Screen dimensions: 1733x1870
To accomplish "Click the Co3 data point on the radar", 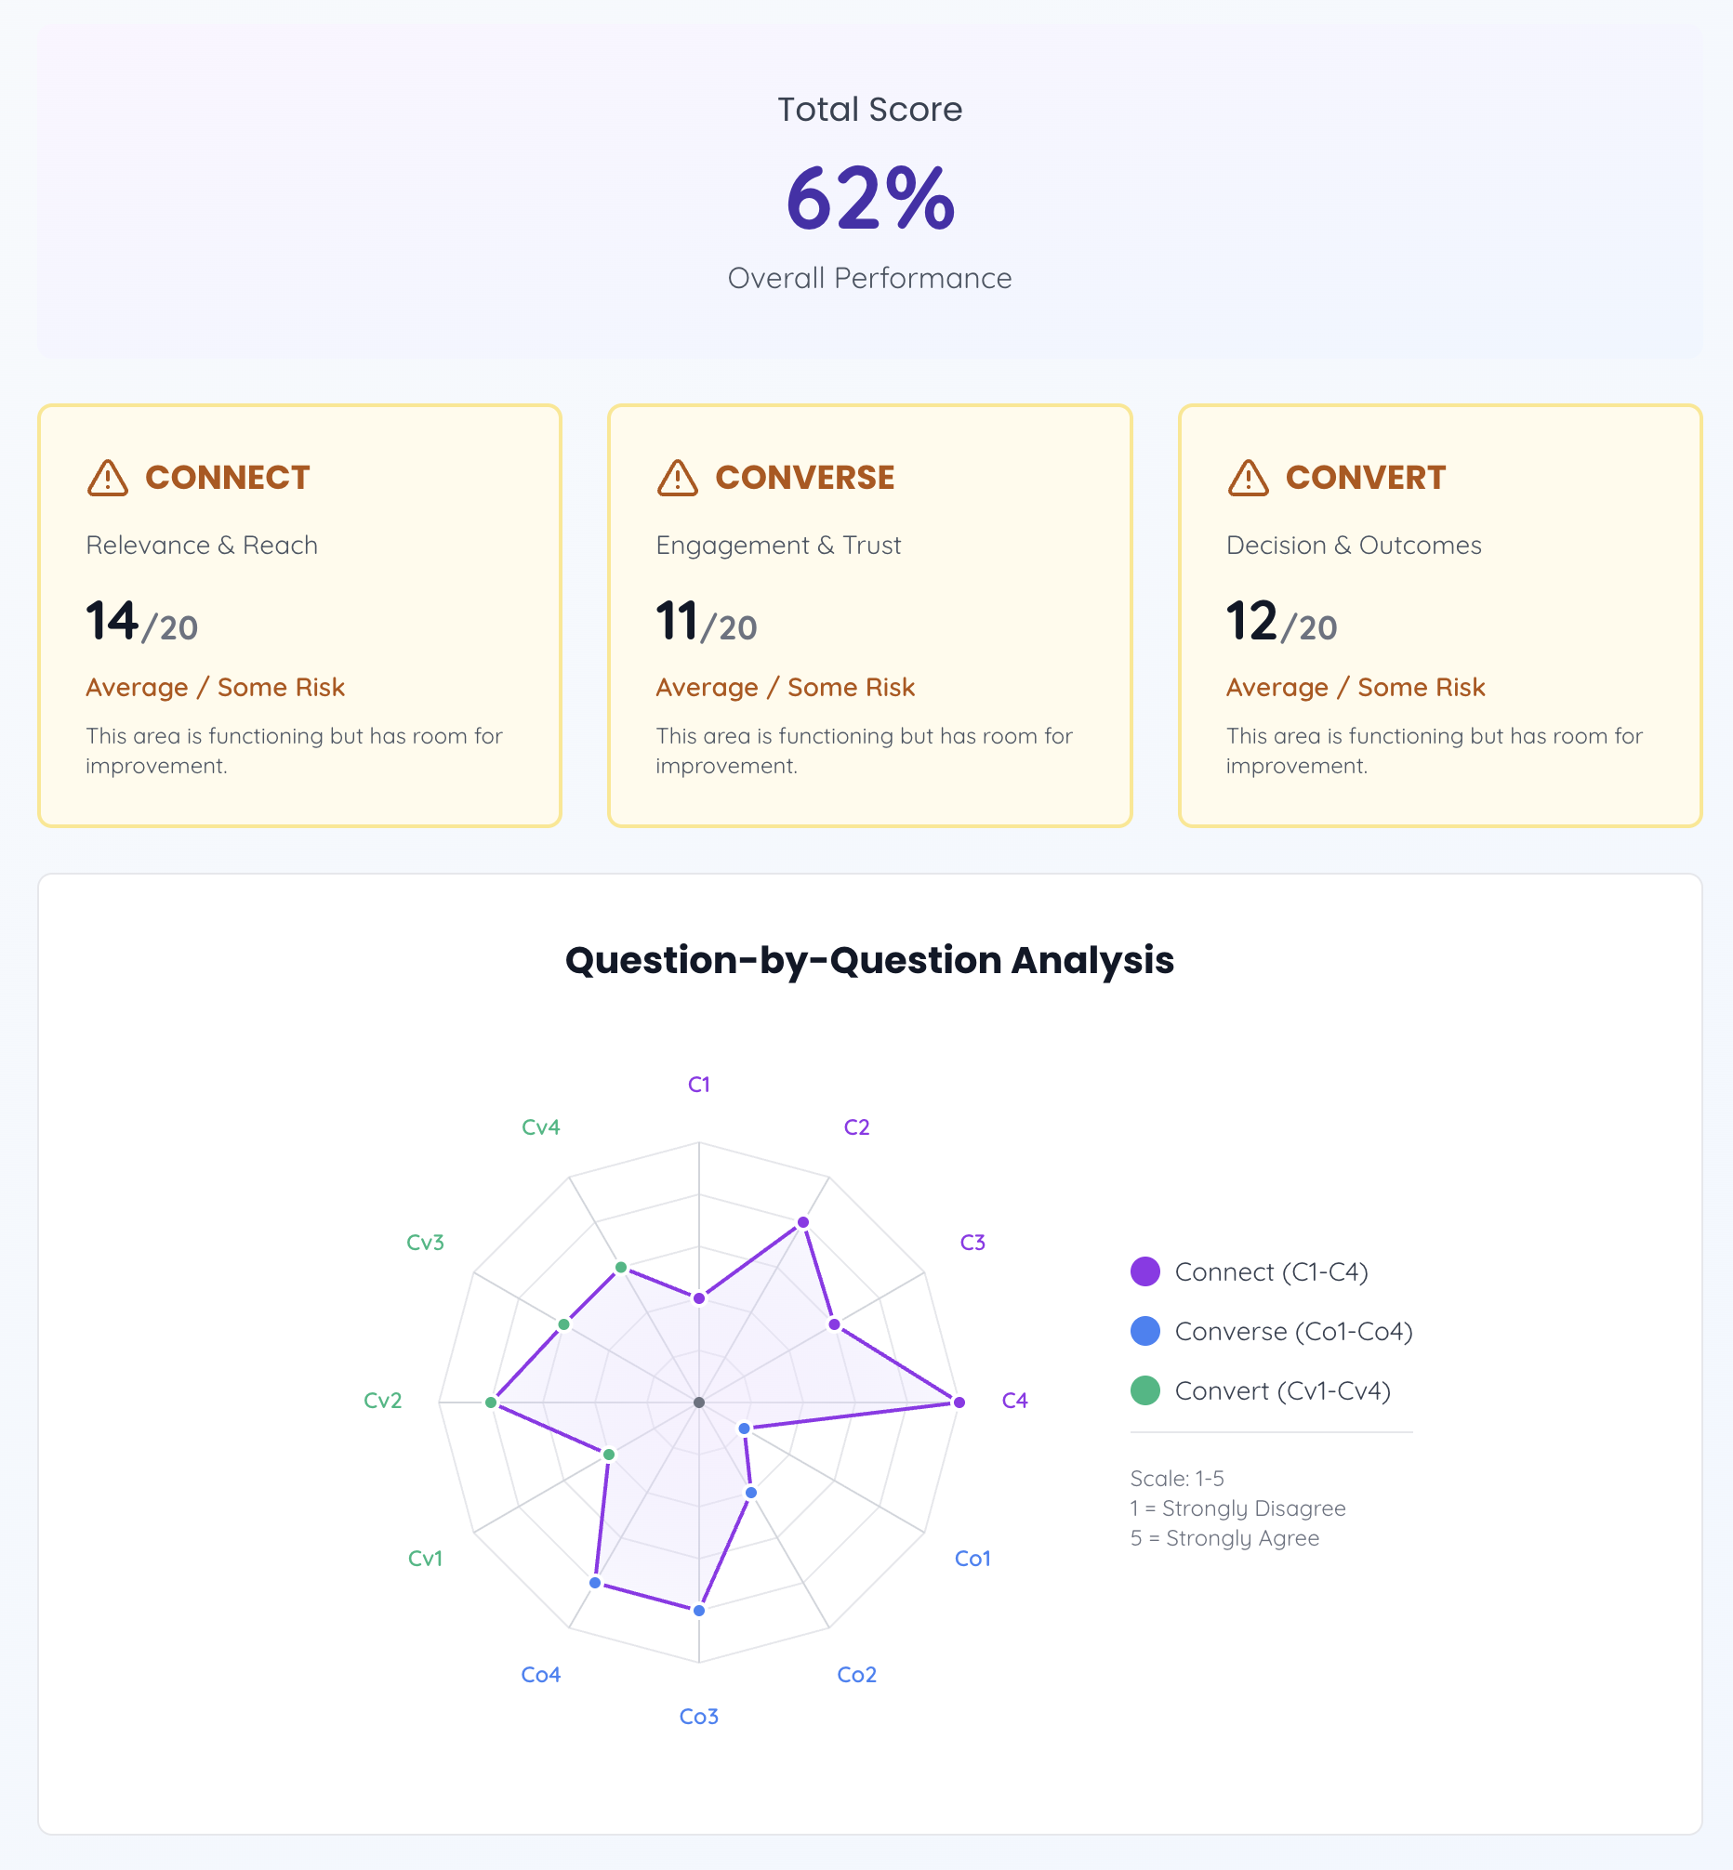I will click(x=697, y=1613).
